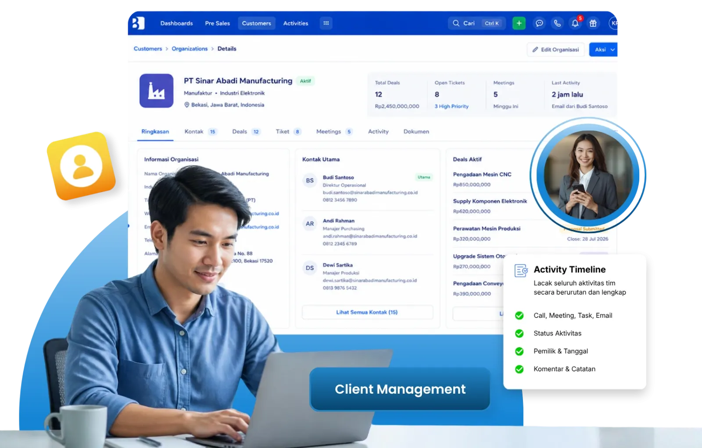This screenshot has width=702, height=448.
Task: Click the app logo in top navigation
Action: point(138,23)
